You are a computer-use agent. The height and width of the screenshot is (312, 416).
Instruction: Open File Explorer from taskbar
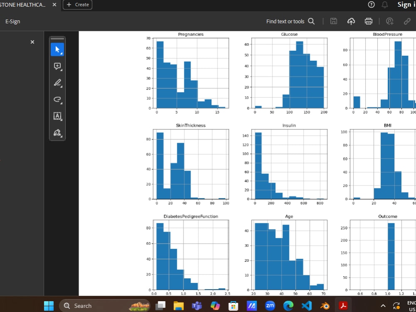pyautogui.click(x=178, y=306)
